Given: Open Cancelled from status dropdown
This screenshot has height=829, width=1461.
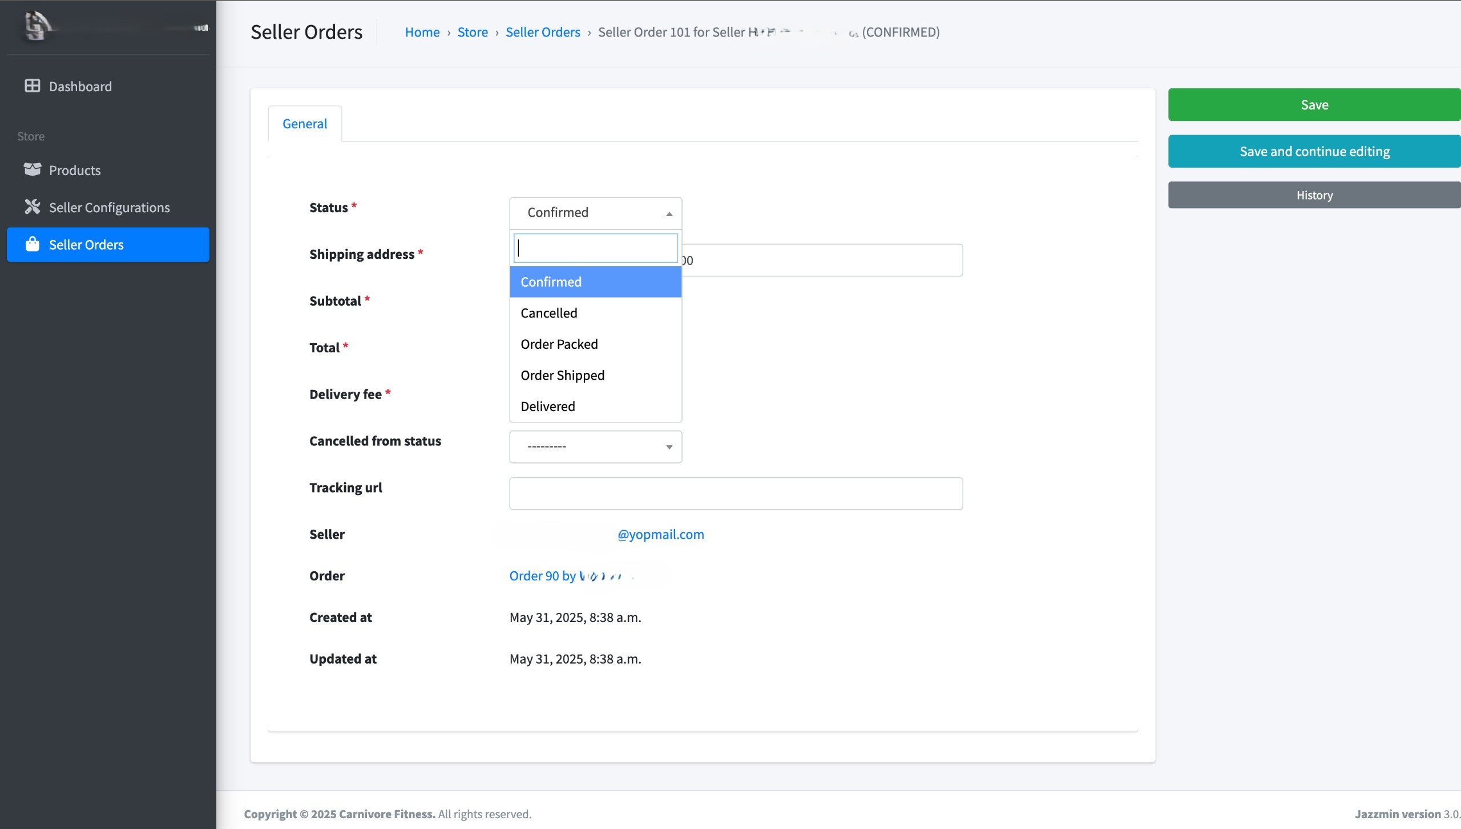Looking at the screenshot, I should pyautogui.click(x=595, y=446).
